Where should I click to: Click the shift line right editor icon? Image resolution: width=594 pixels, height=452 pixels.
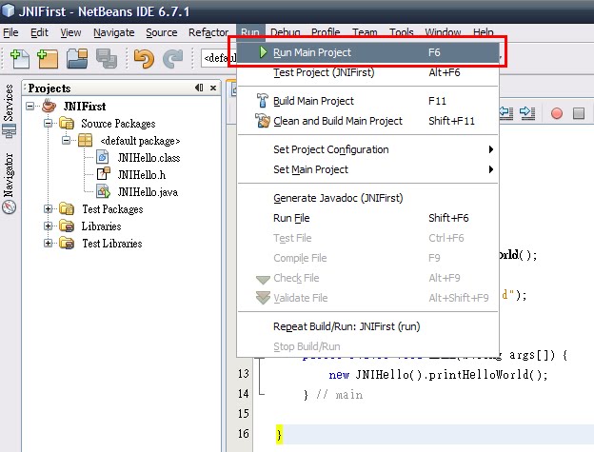click(527, 113)
